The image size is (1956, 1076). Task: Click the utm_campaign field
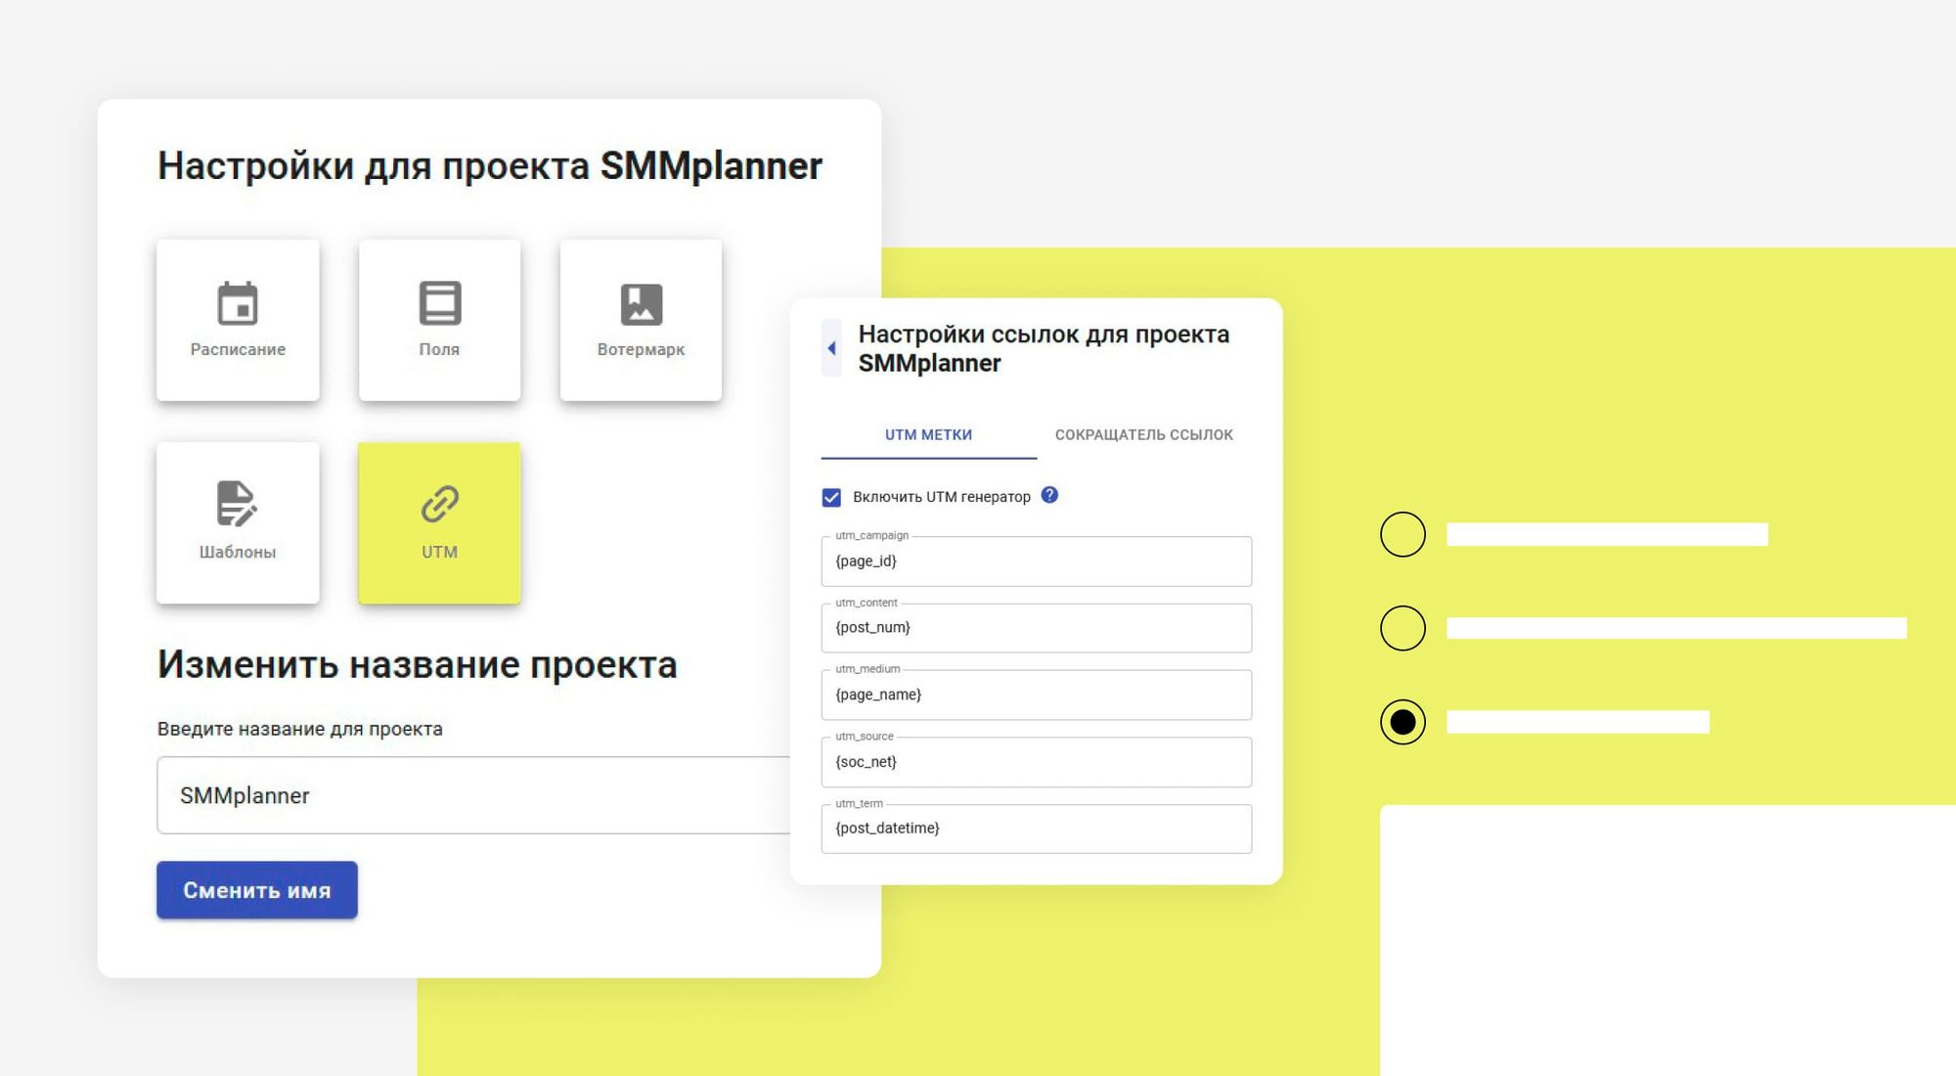point(1037,560)
